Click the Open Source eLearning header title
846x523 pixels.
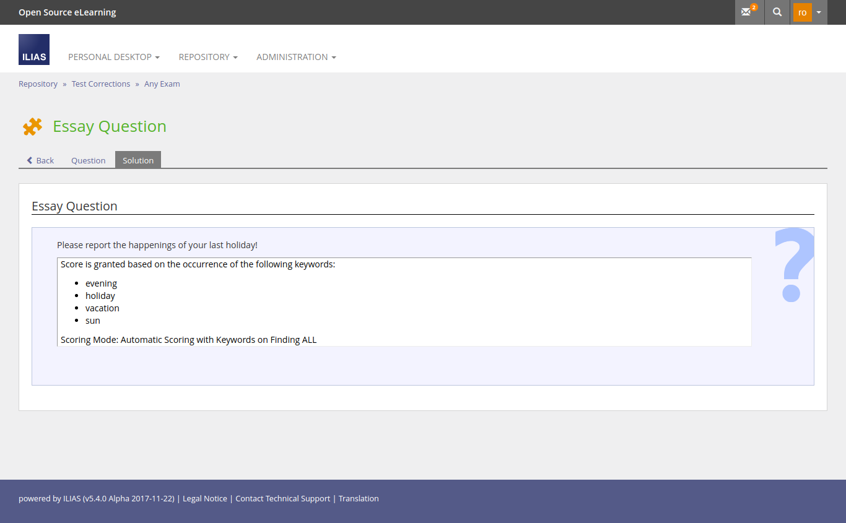tap(67, 12)
